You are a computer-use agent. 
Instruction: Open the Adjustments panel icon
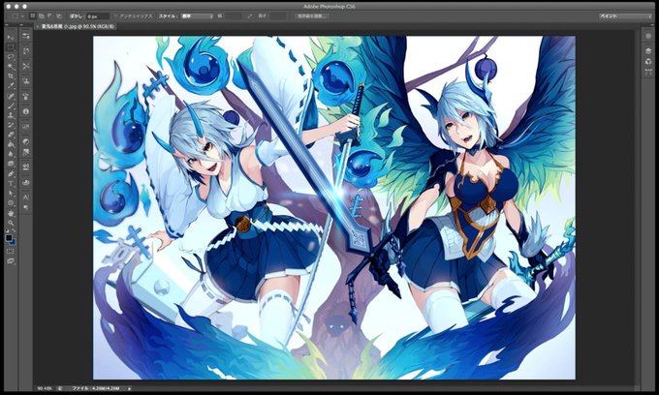[x=26, y=141]
